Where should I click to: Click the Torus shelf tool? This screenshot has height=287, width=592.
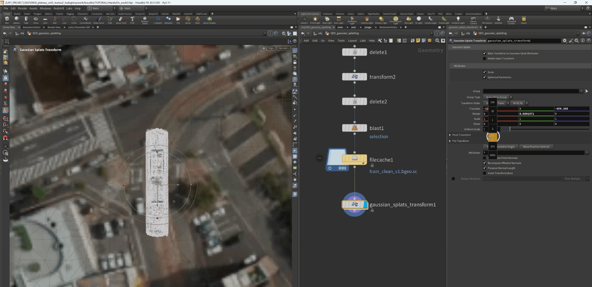coord(36,20)
